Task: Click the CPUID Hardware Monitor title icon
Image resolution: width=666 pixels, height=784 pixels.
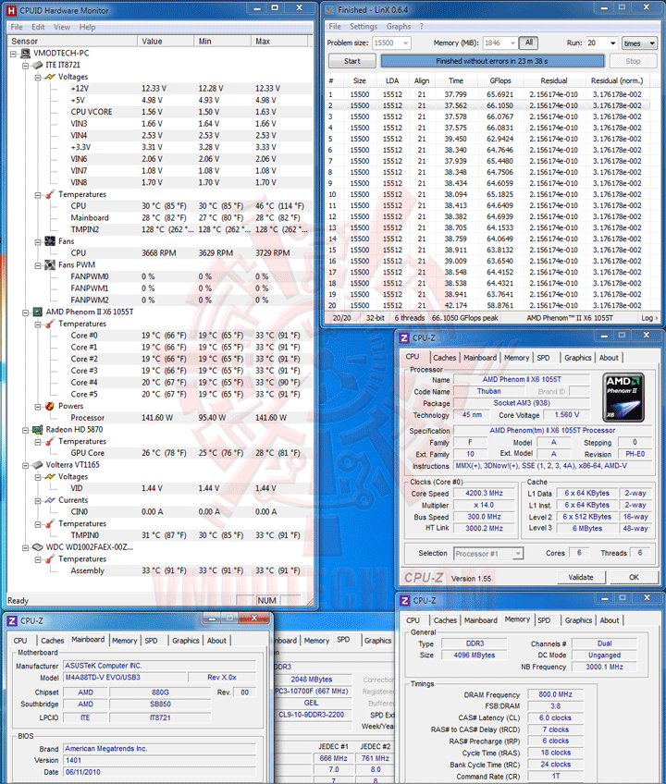Action: click(x=11, y=10)
